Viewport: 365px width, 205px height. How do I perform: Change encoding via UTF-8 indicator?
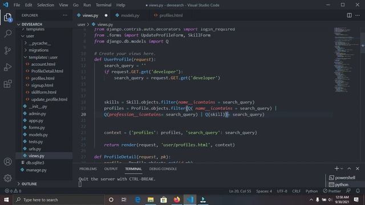pos(282,191)
